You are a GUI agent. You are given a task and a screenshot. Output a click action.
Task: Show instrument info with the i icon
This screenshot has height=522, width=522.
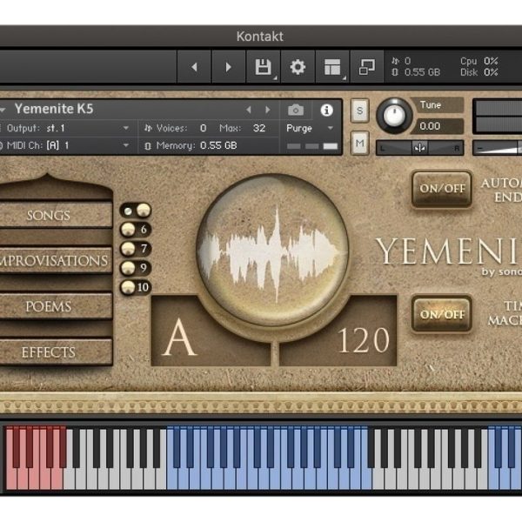(326, 110)
